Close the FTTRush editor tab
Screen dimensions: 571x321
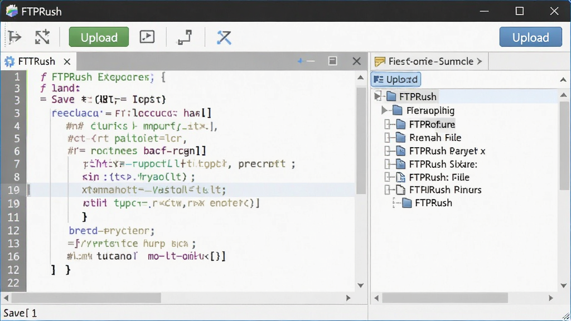67,61
